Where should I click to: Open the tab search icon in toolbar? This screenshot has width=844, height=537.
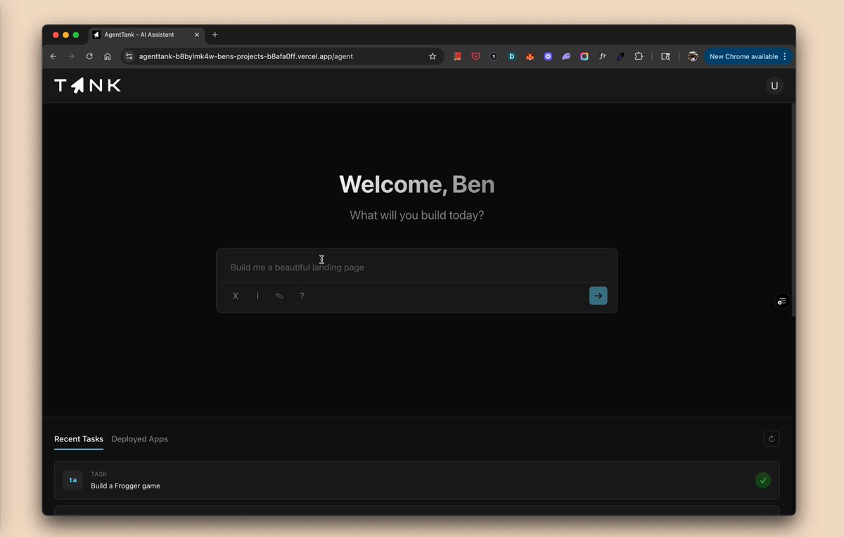[665, 56]
